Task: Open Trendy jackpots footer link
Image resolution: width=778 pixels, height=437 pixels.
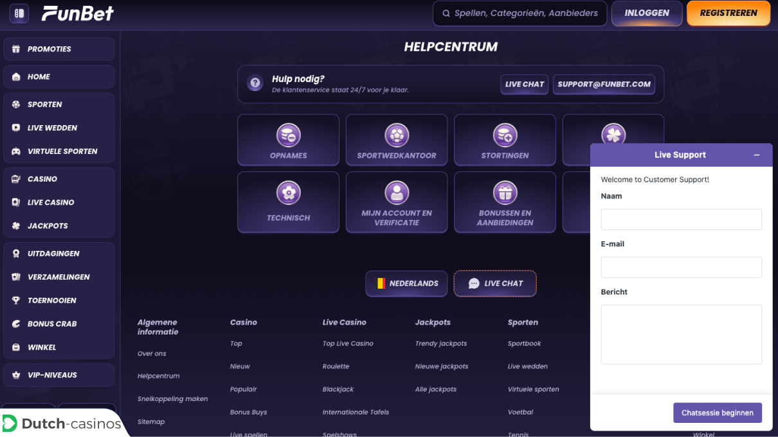Action: 441,343
